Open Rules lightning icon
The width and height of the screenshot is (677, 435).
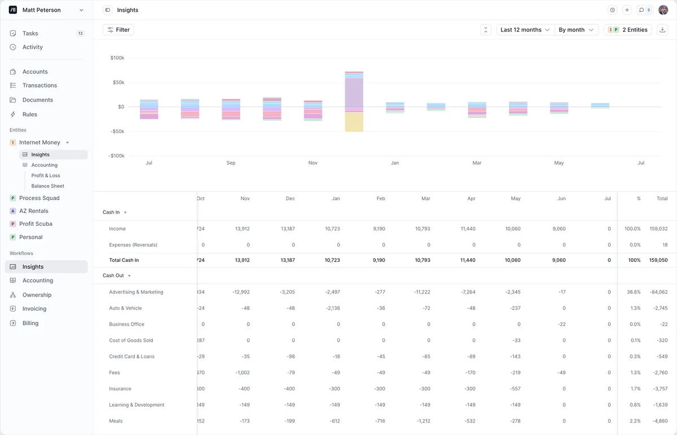tap(13, 115)
